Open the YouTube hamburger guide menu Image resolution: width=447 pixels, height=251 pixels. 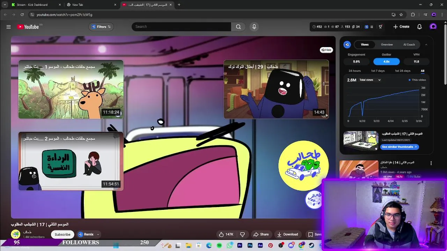tap(8, 26)
